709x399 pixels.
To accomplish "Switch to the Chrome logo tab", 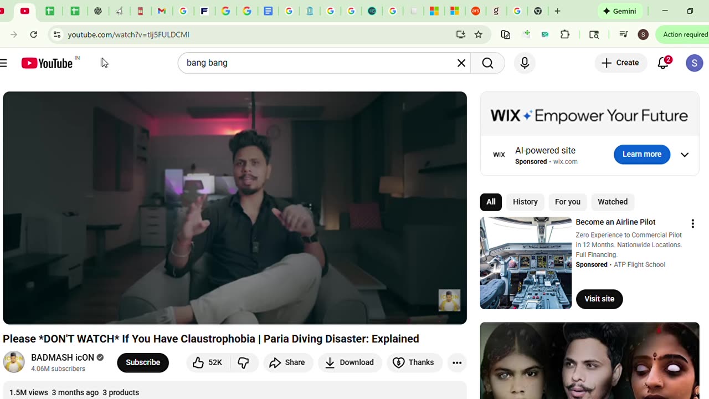I will tap(538, 11).
